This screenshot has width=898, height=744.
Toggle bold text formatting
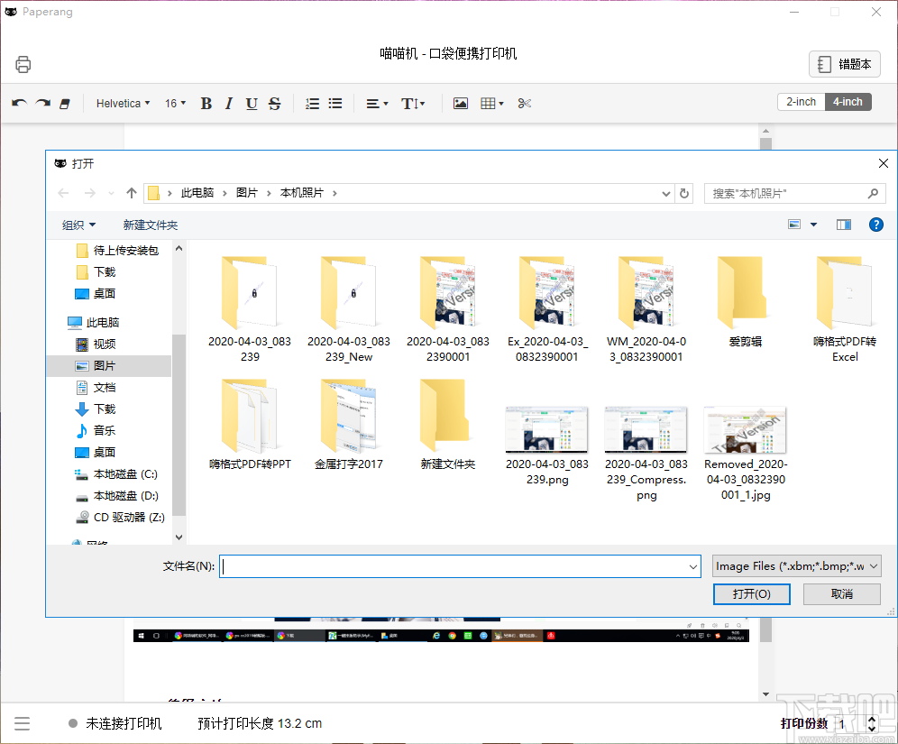point(206,104)
